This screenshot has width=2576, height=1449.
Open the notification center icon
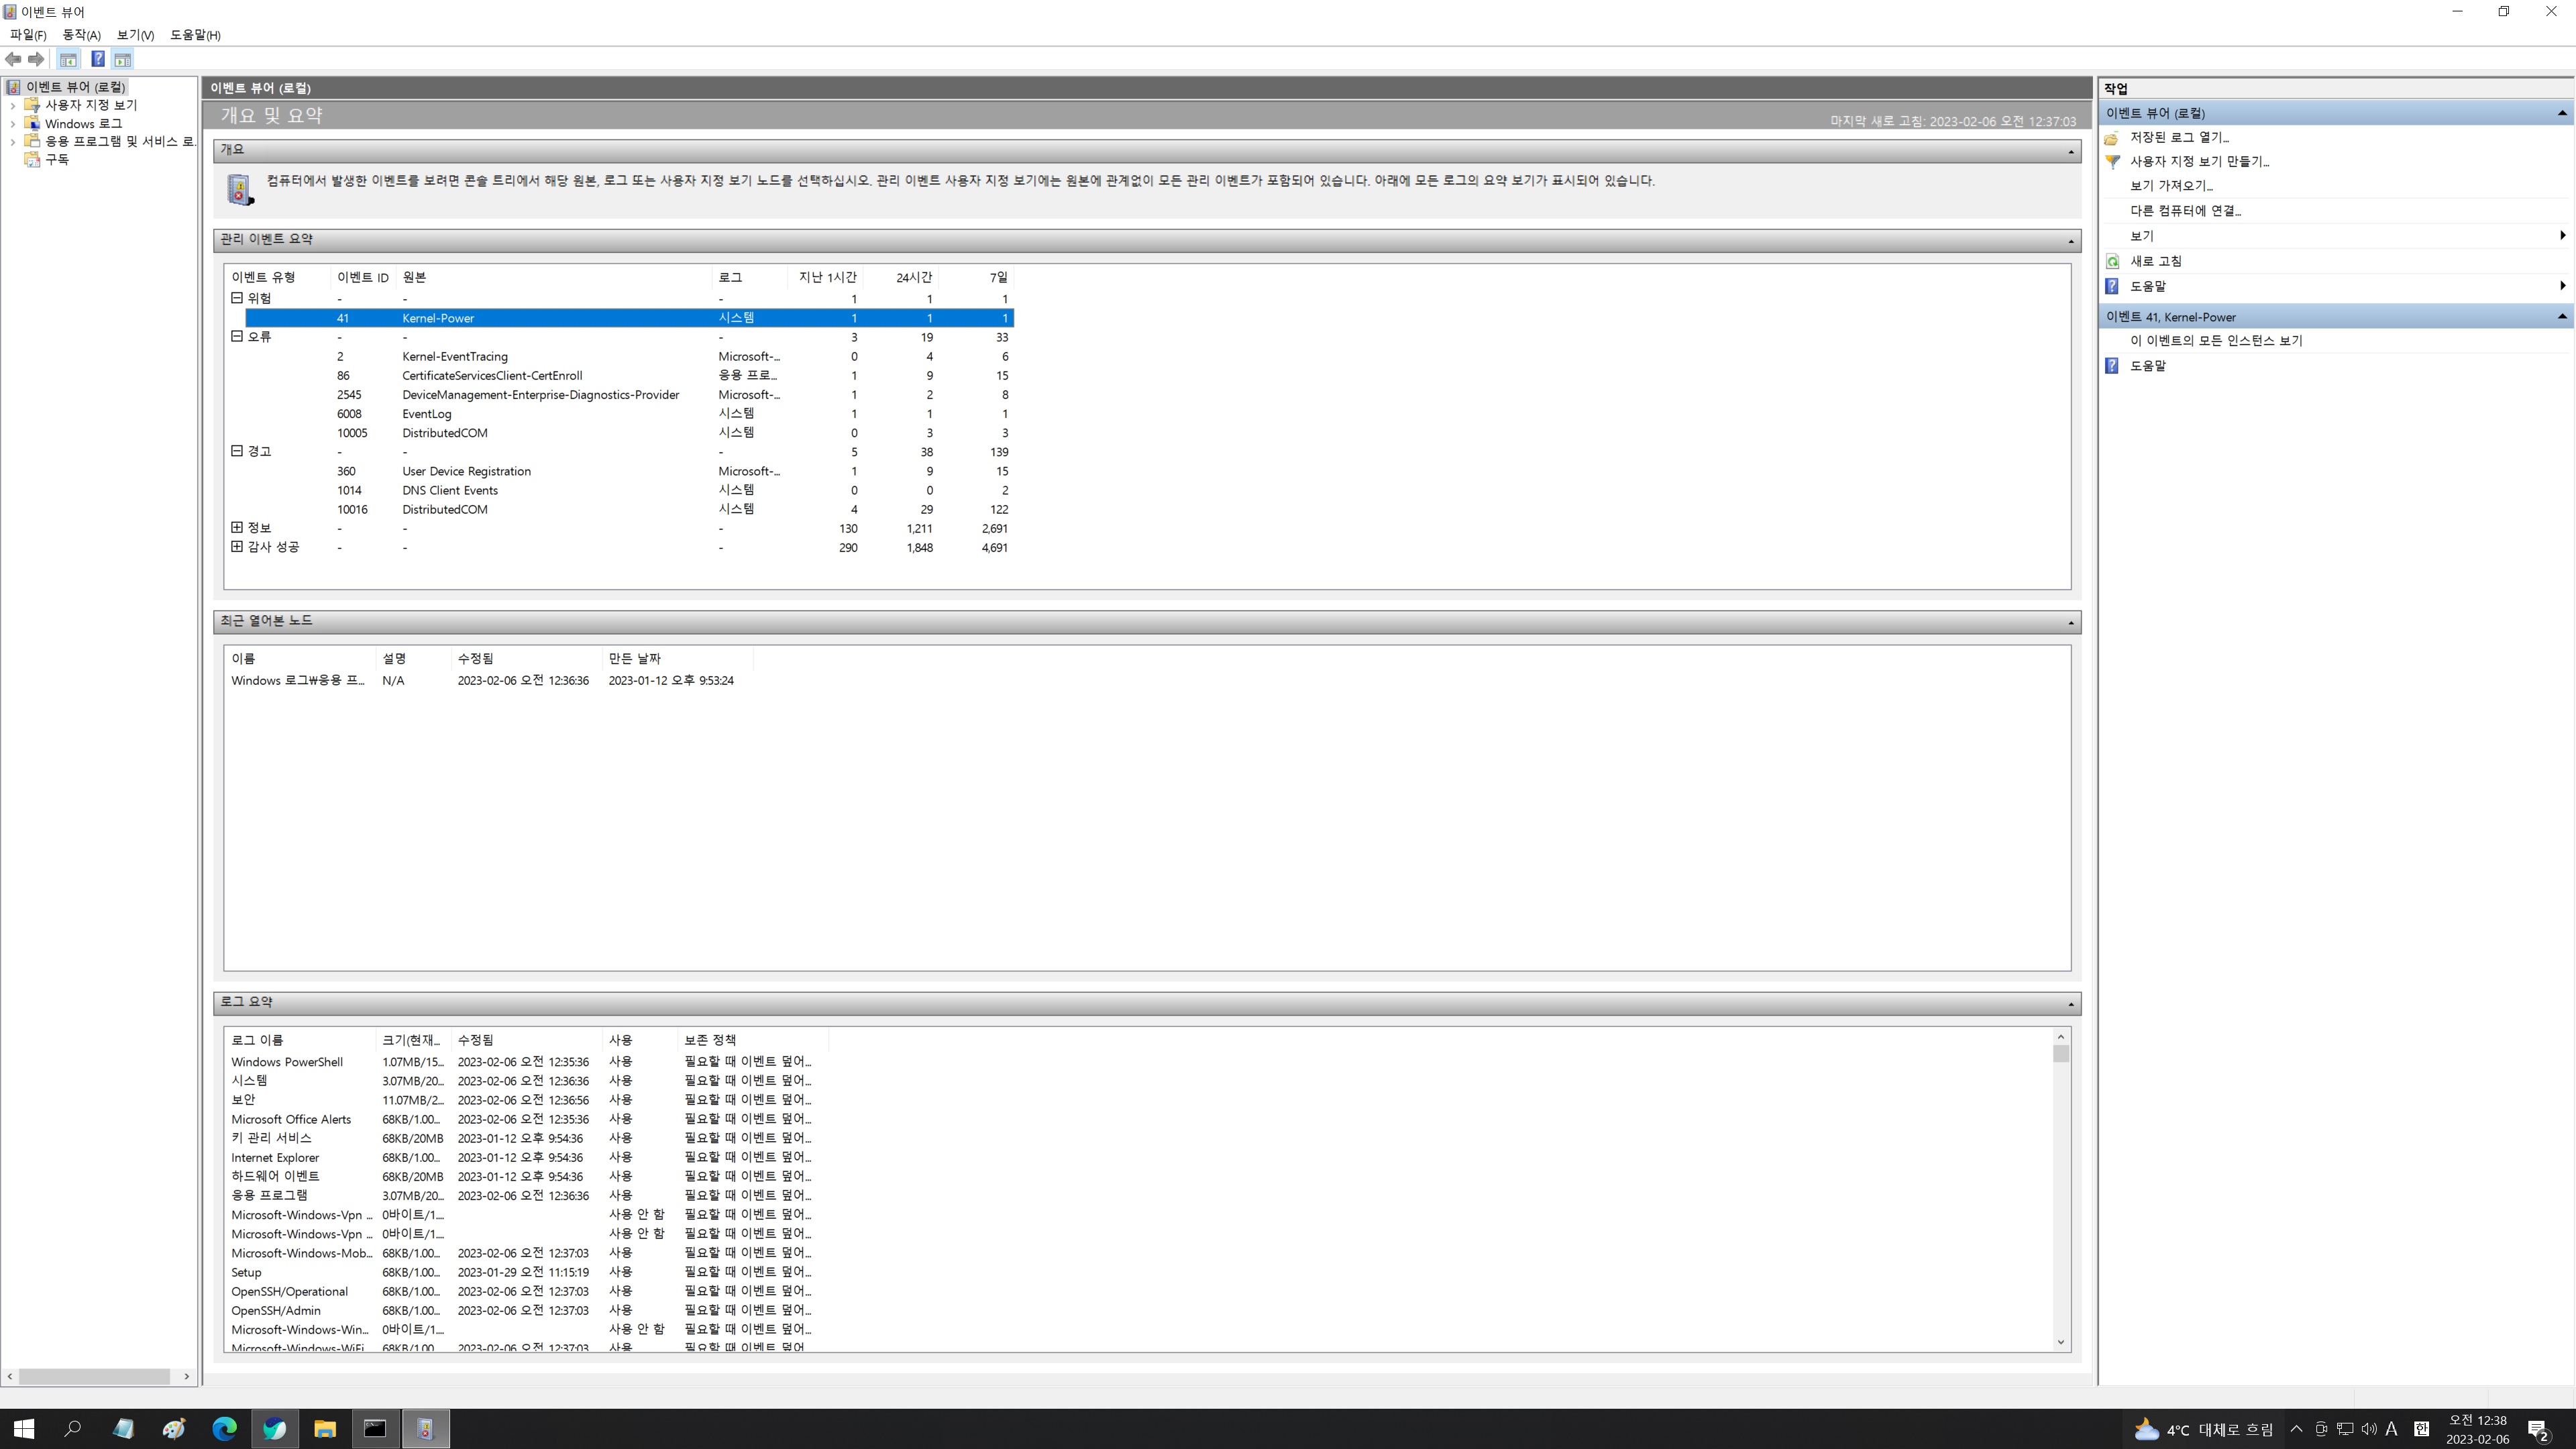(2539, 1430)
